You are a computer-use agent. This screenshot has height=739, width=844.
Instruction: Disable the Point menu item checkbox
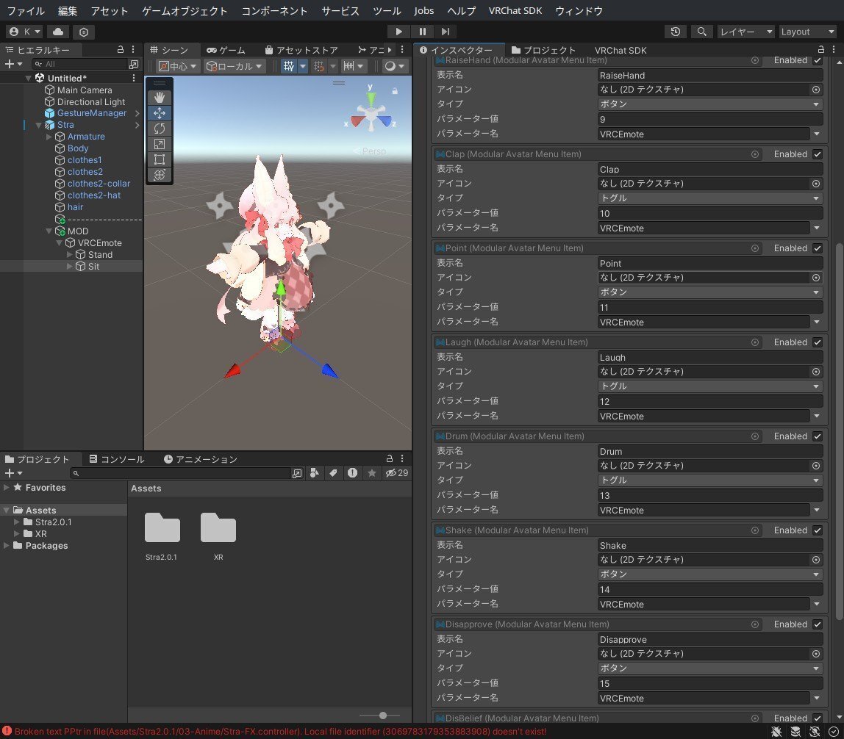(818, 248)
